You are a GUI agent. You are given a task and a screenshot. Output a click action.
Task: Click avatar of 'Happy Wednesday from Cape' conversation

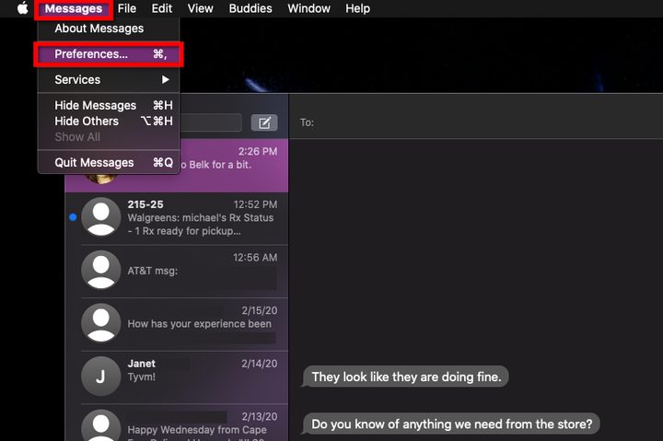[101, 425]
